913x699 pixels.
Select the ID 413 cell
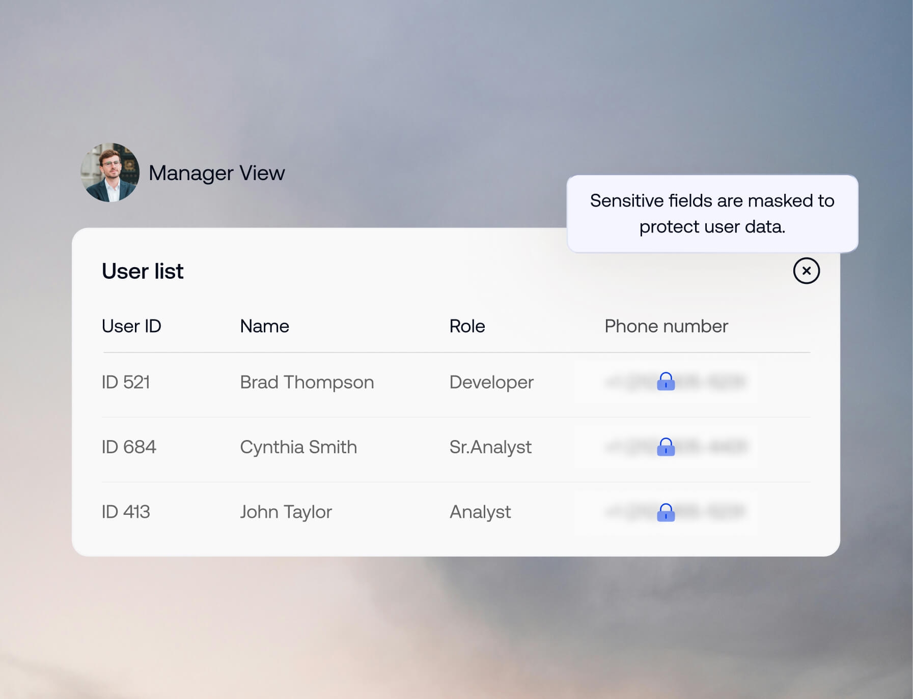coord(126,512)
